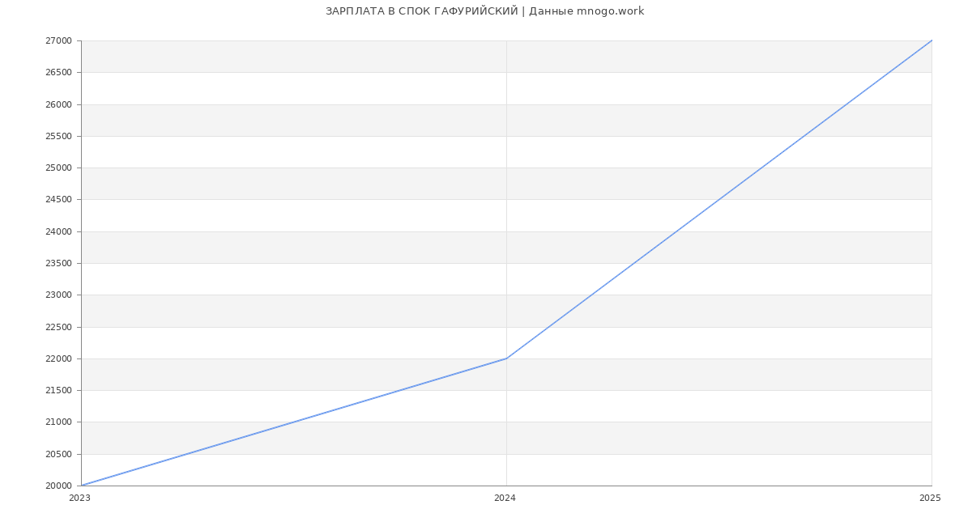Image resolution: width=972 pixels, height=526 pixels.
Task: Click the 20500 y-axis label
Action: (x=58, y=455)
